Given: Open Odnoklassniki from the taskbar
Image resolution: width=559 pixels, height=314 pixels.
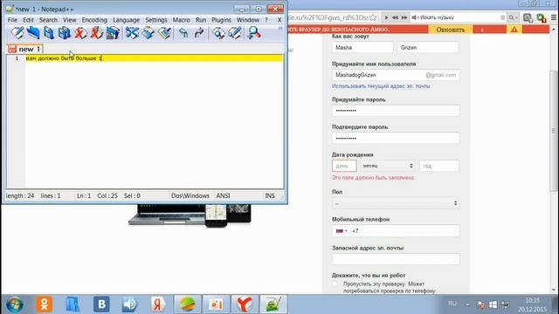Looking at the screenshot, I should pos(44,304).
